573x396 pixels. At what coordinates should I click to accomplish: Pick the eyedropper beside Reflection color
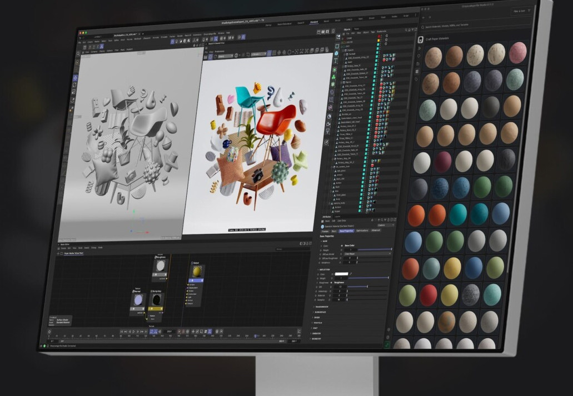351,274
